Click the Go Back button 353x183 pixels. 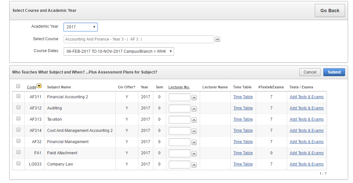point(330,11)
